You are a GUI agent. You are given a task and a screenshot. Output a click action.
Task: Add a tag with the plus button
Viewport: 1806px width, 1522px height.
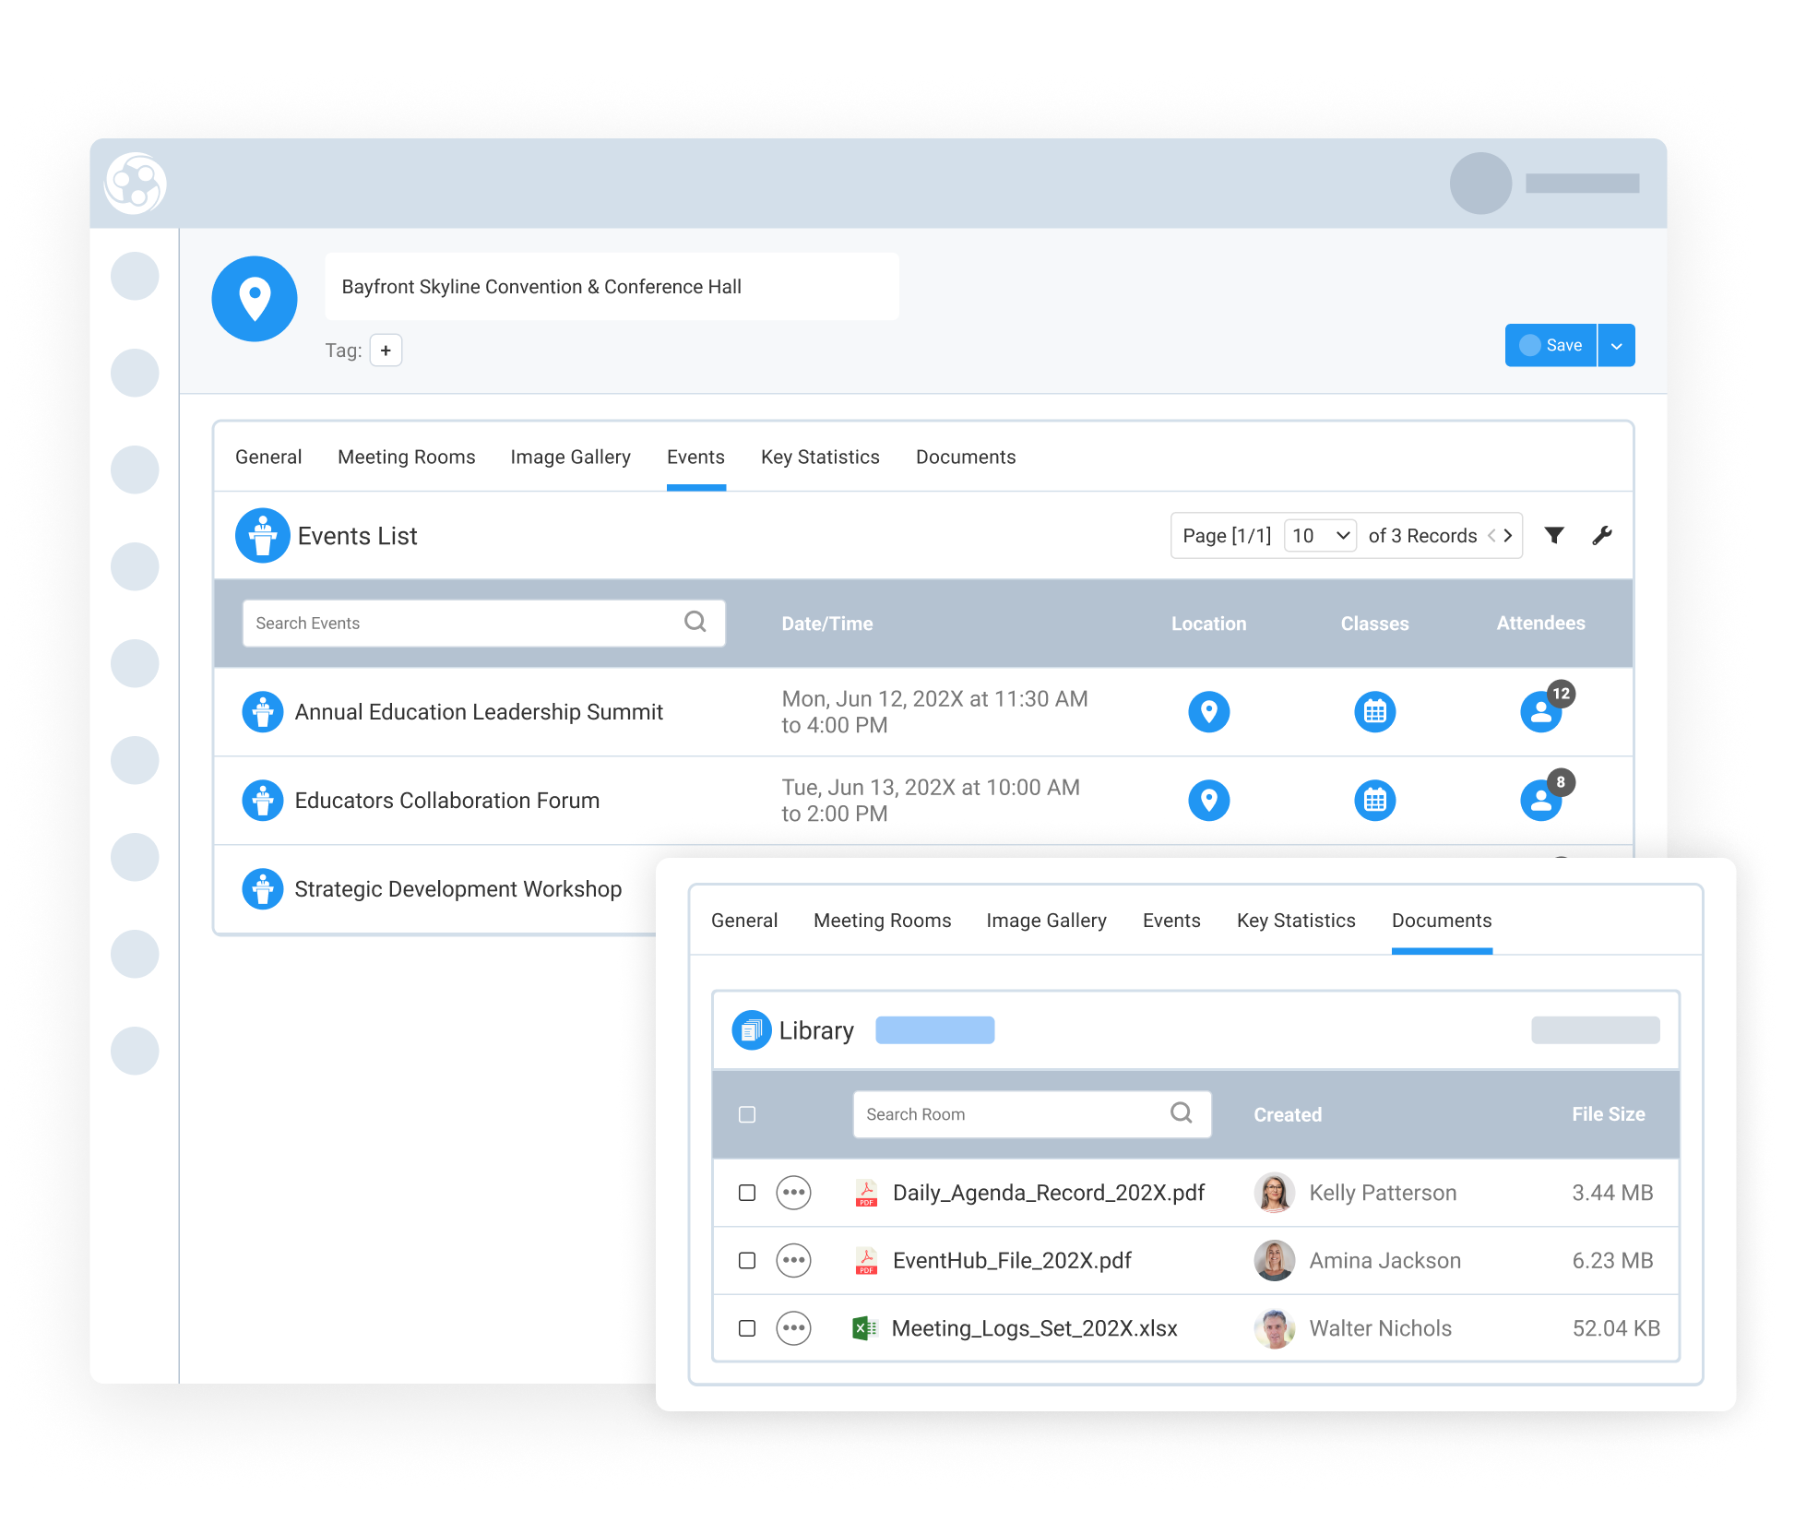(x=386, y=350)
